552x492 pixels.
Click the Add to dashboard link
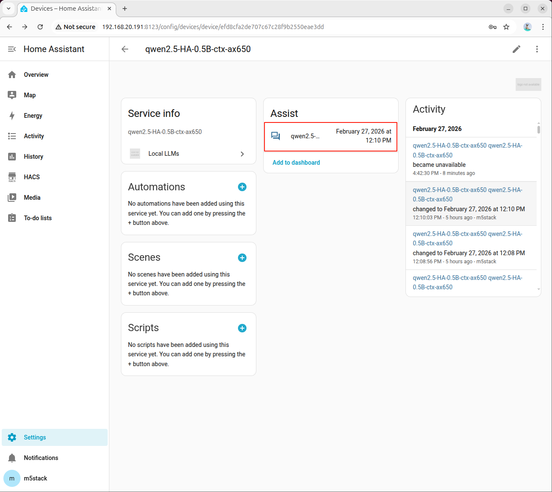(296, 163)
